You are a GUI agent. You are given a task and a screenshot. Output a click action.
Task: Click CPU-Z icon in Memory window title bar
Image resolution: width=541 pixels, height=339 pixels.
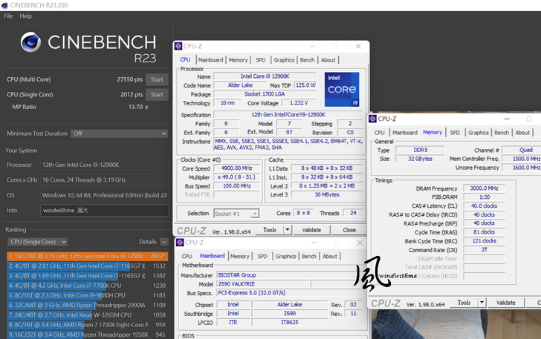point(373,119)
